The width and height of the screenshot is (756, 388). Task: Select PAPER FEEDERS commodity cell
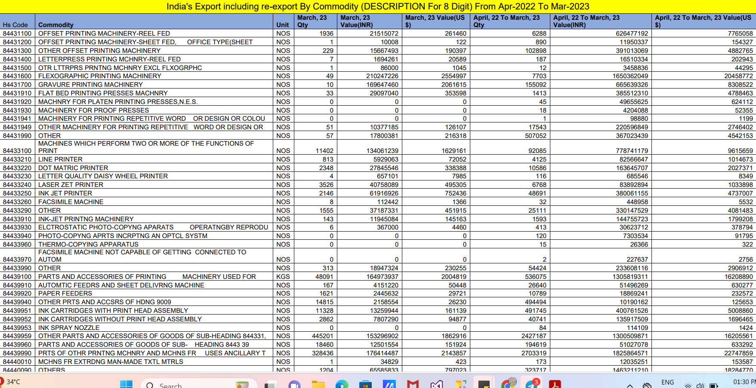[x=154, y=293]
